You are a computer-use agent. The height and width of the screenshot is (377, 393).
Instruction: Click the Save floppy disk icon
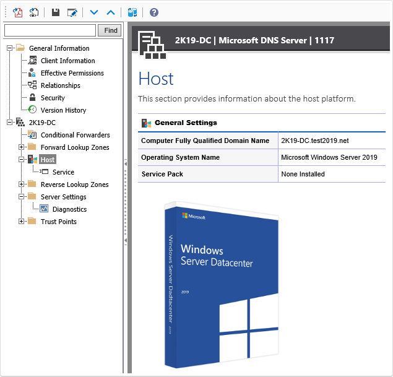coord(55,12)
